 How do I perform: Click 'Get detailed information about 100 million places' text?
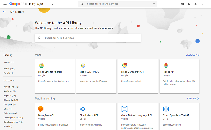(179, 83)
